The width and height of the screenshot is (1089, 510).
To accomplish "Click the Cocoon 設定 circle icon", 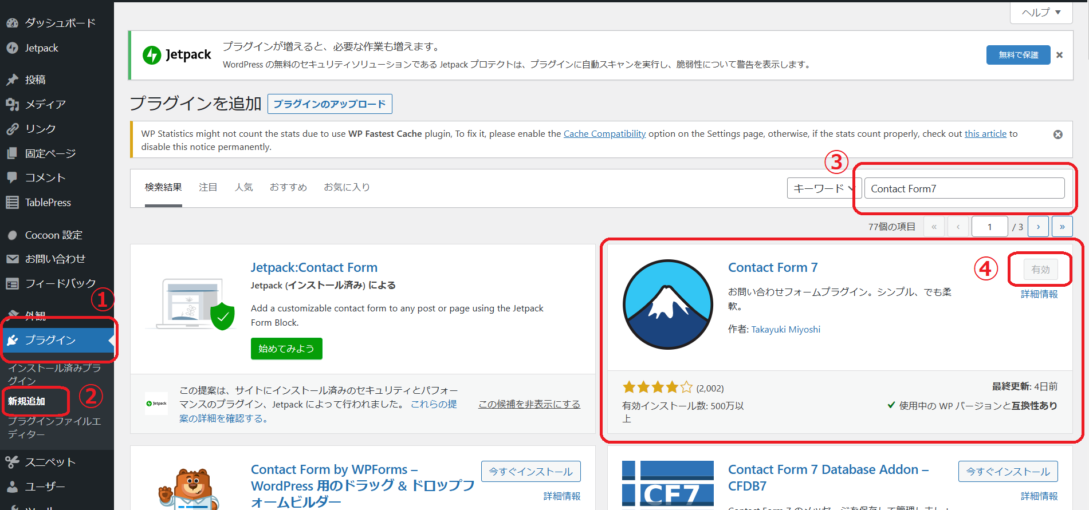I will point(12,235).
